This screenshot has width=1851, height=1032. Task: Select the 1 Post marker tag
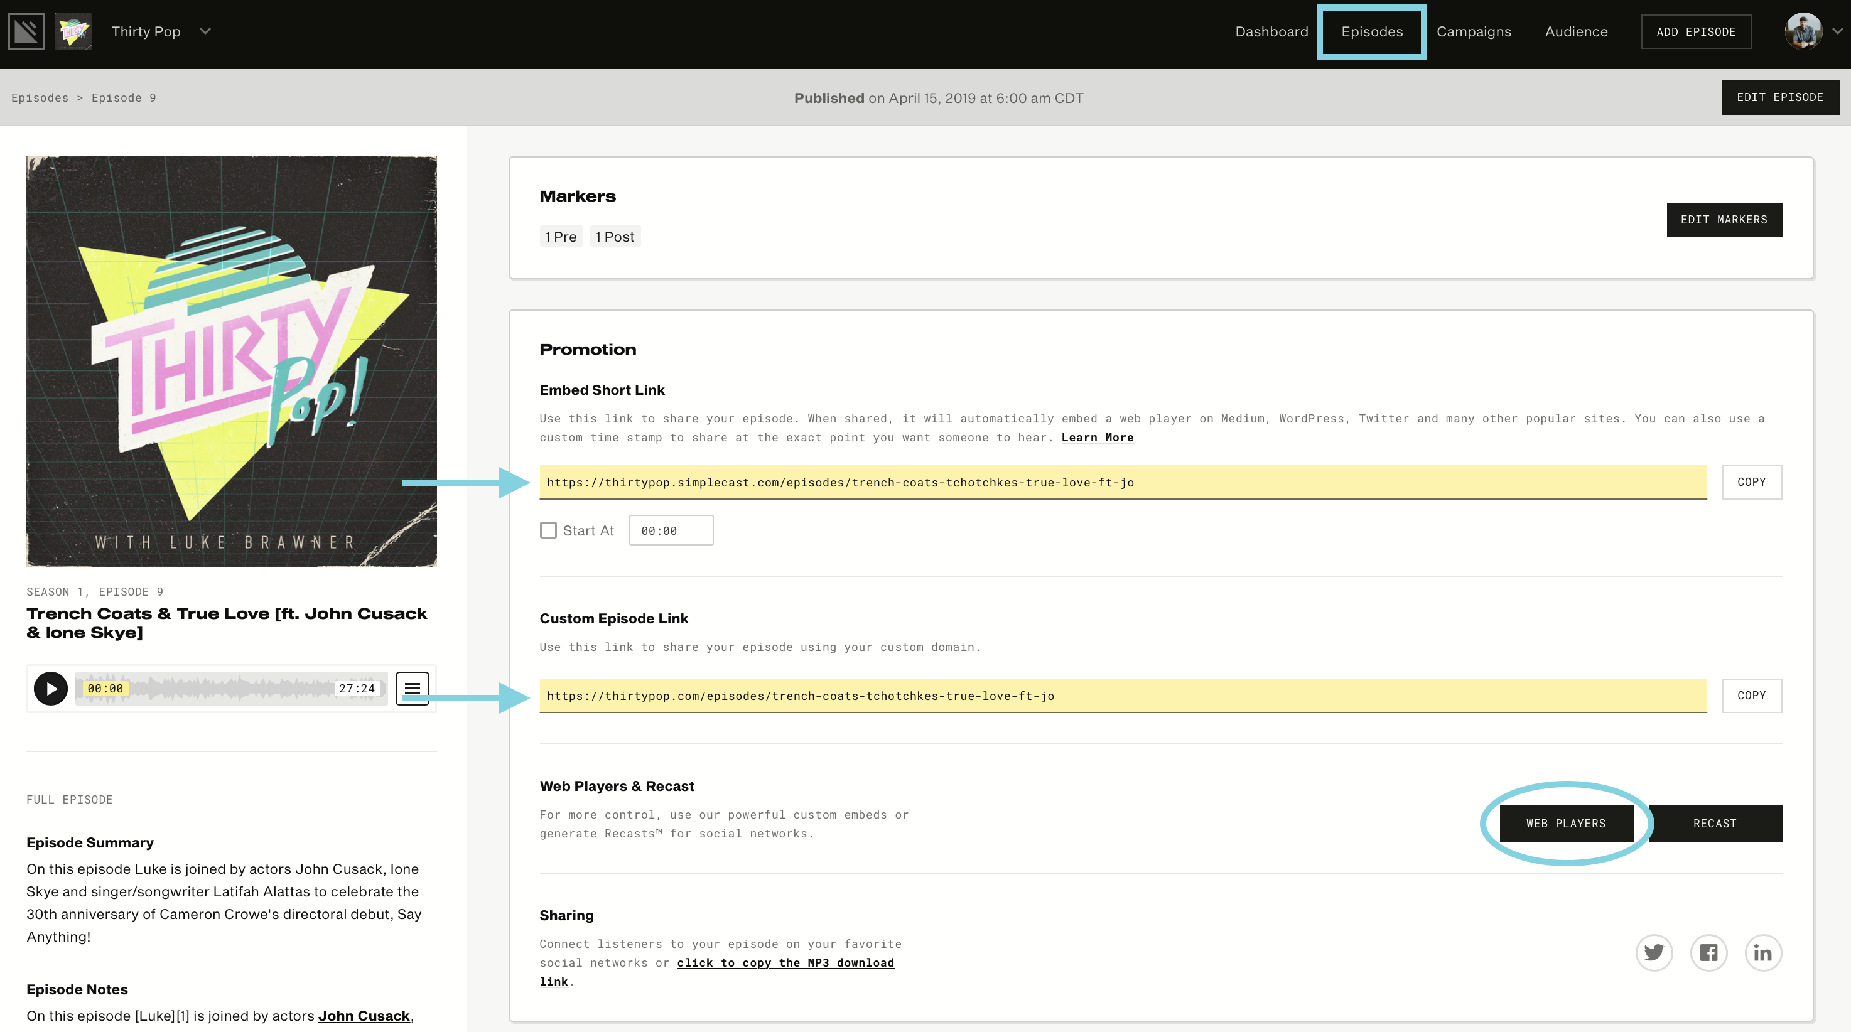615,237
